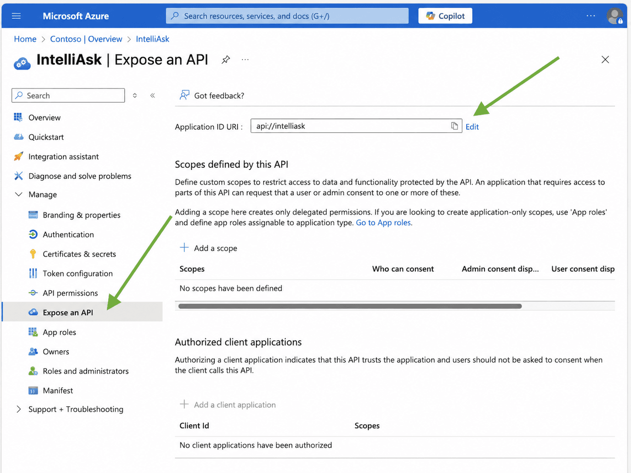Image resolution: width=631 pixels, height=473 pixels.
Task: Click Add a client application
Action: 228,405
